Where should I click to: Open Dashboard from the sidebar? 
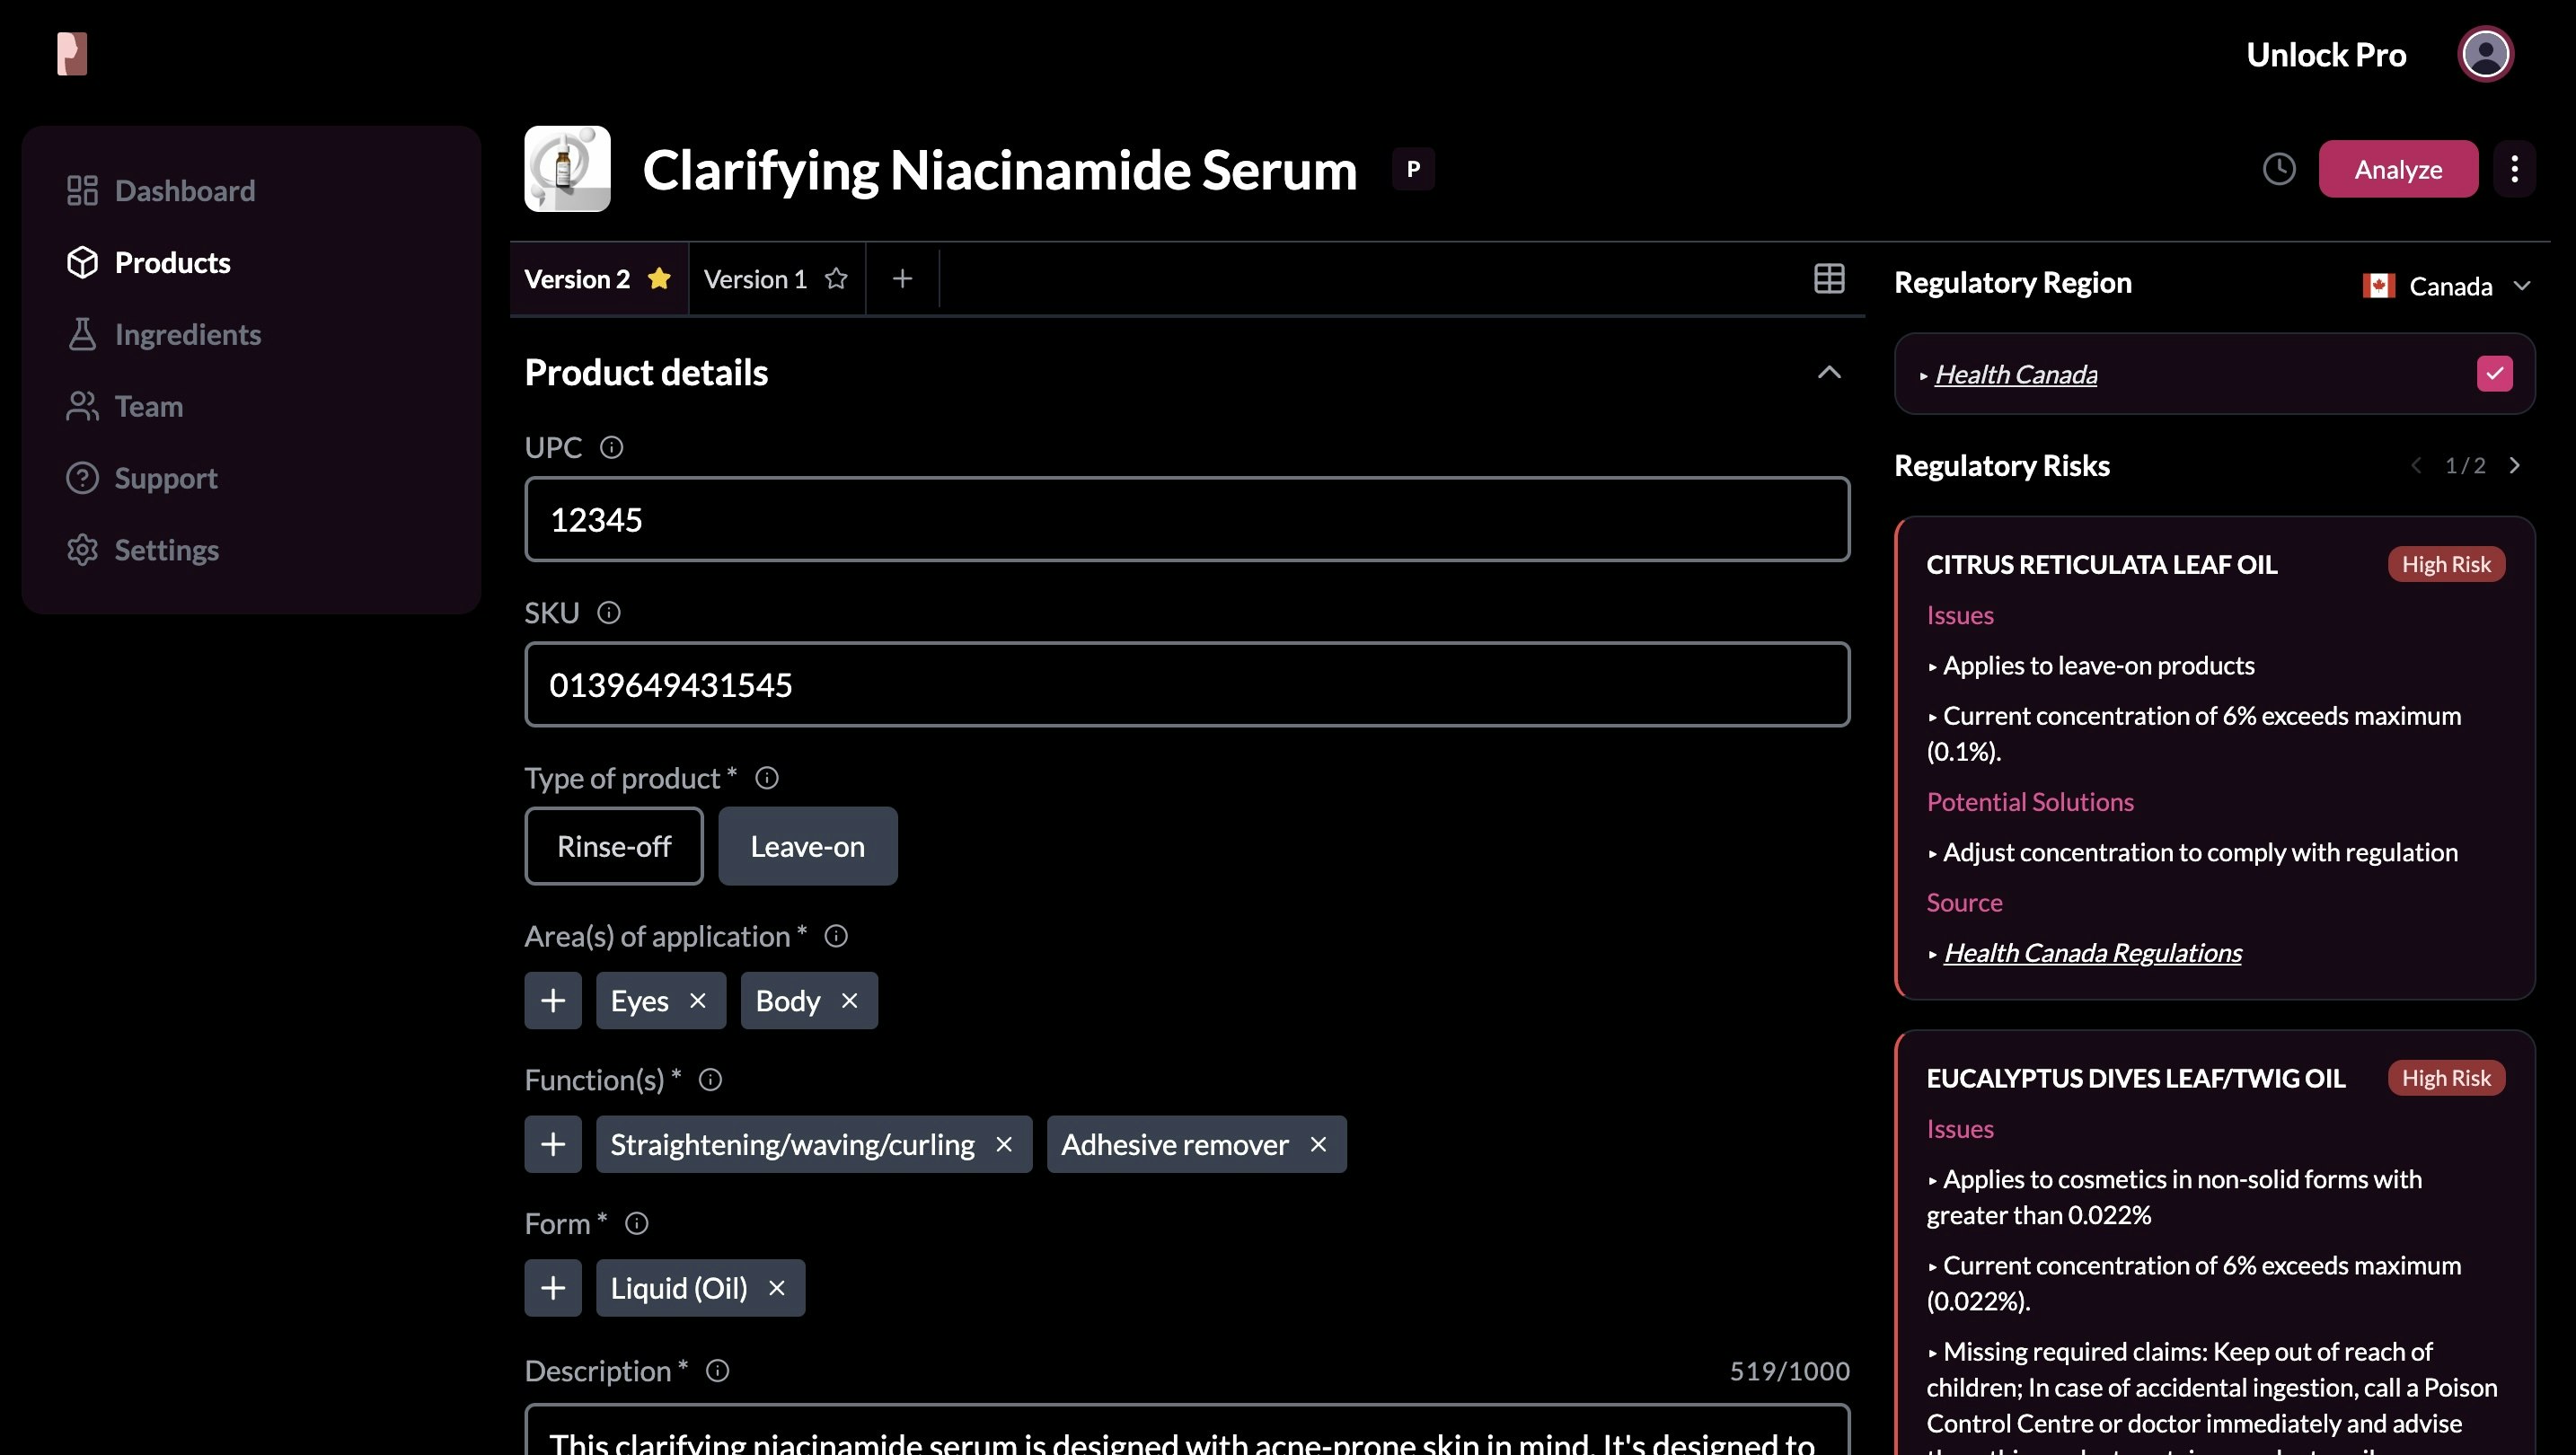click(184, 190)
